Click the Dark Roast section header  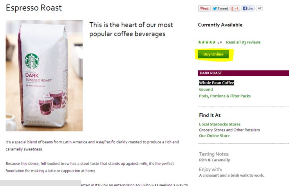coord(211,73)
